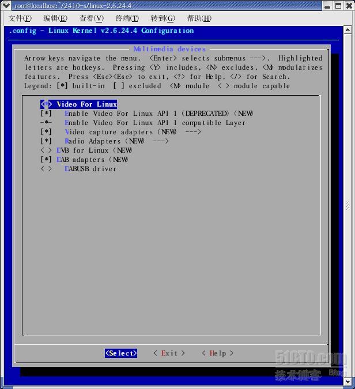The height and width of the screenshot is (389, 355).
Task: Open the 文件(F) menu
Action: pyautogui.click(x=20, y=18)
